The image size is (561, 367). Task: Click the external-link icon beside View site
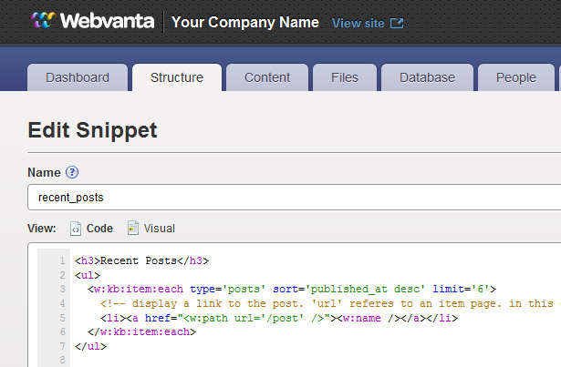397,24
